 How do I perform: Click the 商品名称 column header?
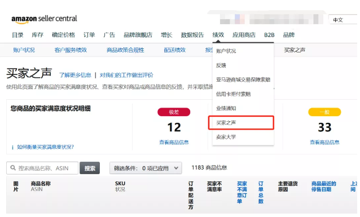tap(41, 184)
